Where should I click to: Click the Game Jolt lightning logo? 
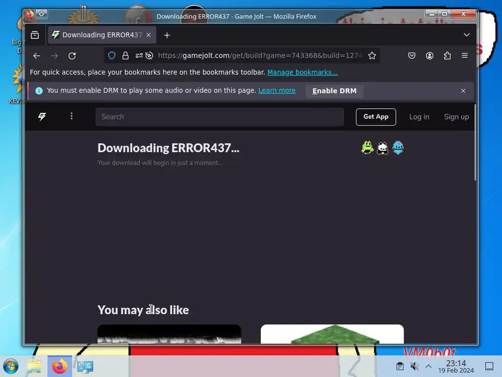pos(42,117)
